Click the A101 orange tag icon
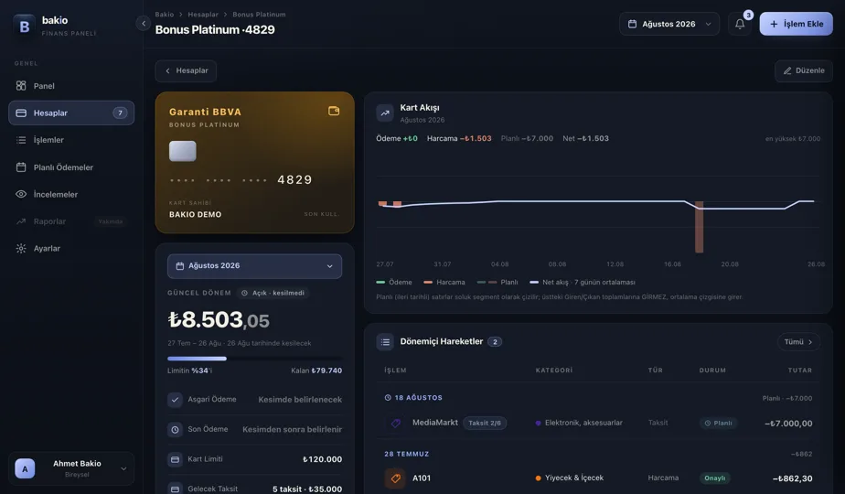845x494 pixels. coord(396,478)
